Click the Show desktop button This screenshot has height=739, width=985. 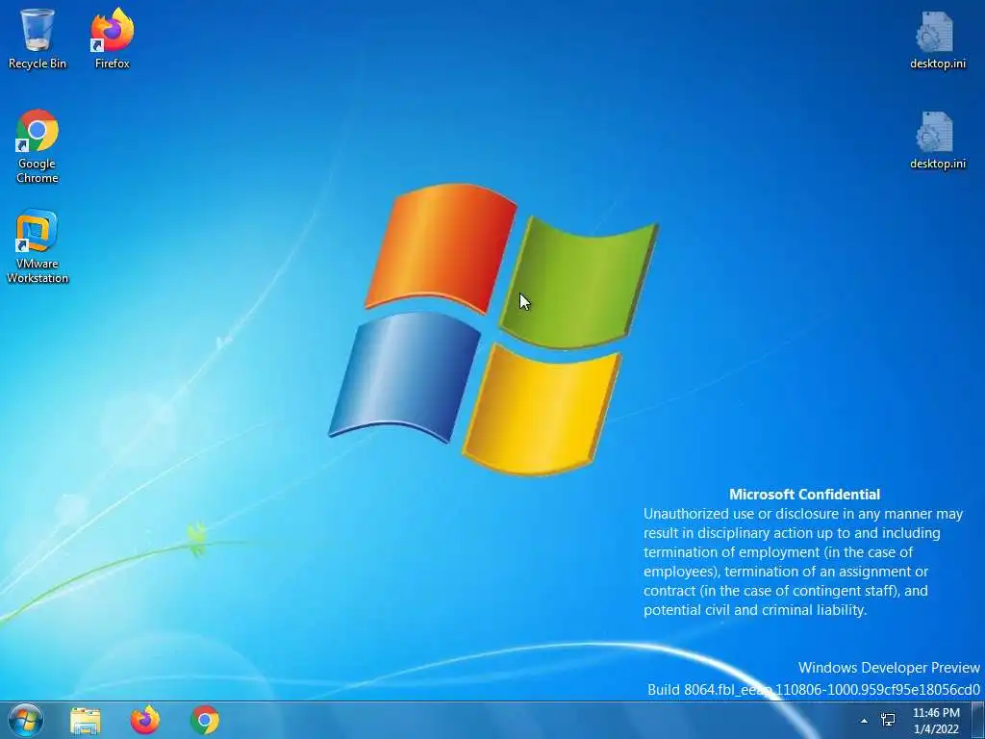point(978,720)
